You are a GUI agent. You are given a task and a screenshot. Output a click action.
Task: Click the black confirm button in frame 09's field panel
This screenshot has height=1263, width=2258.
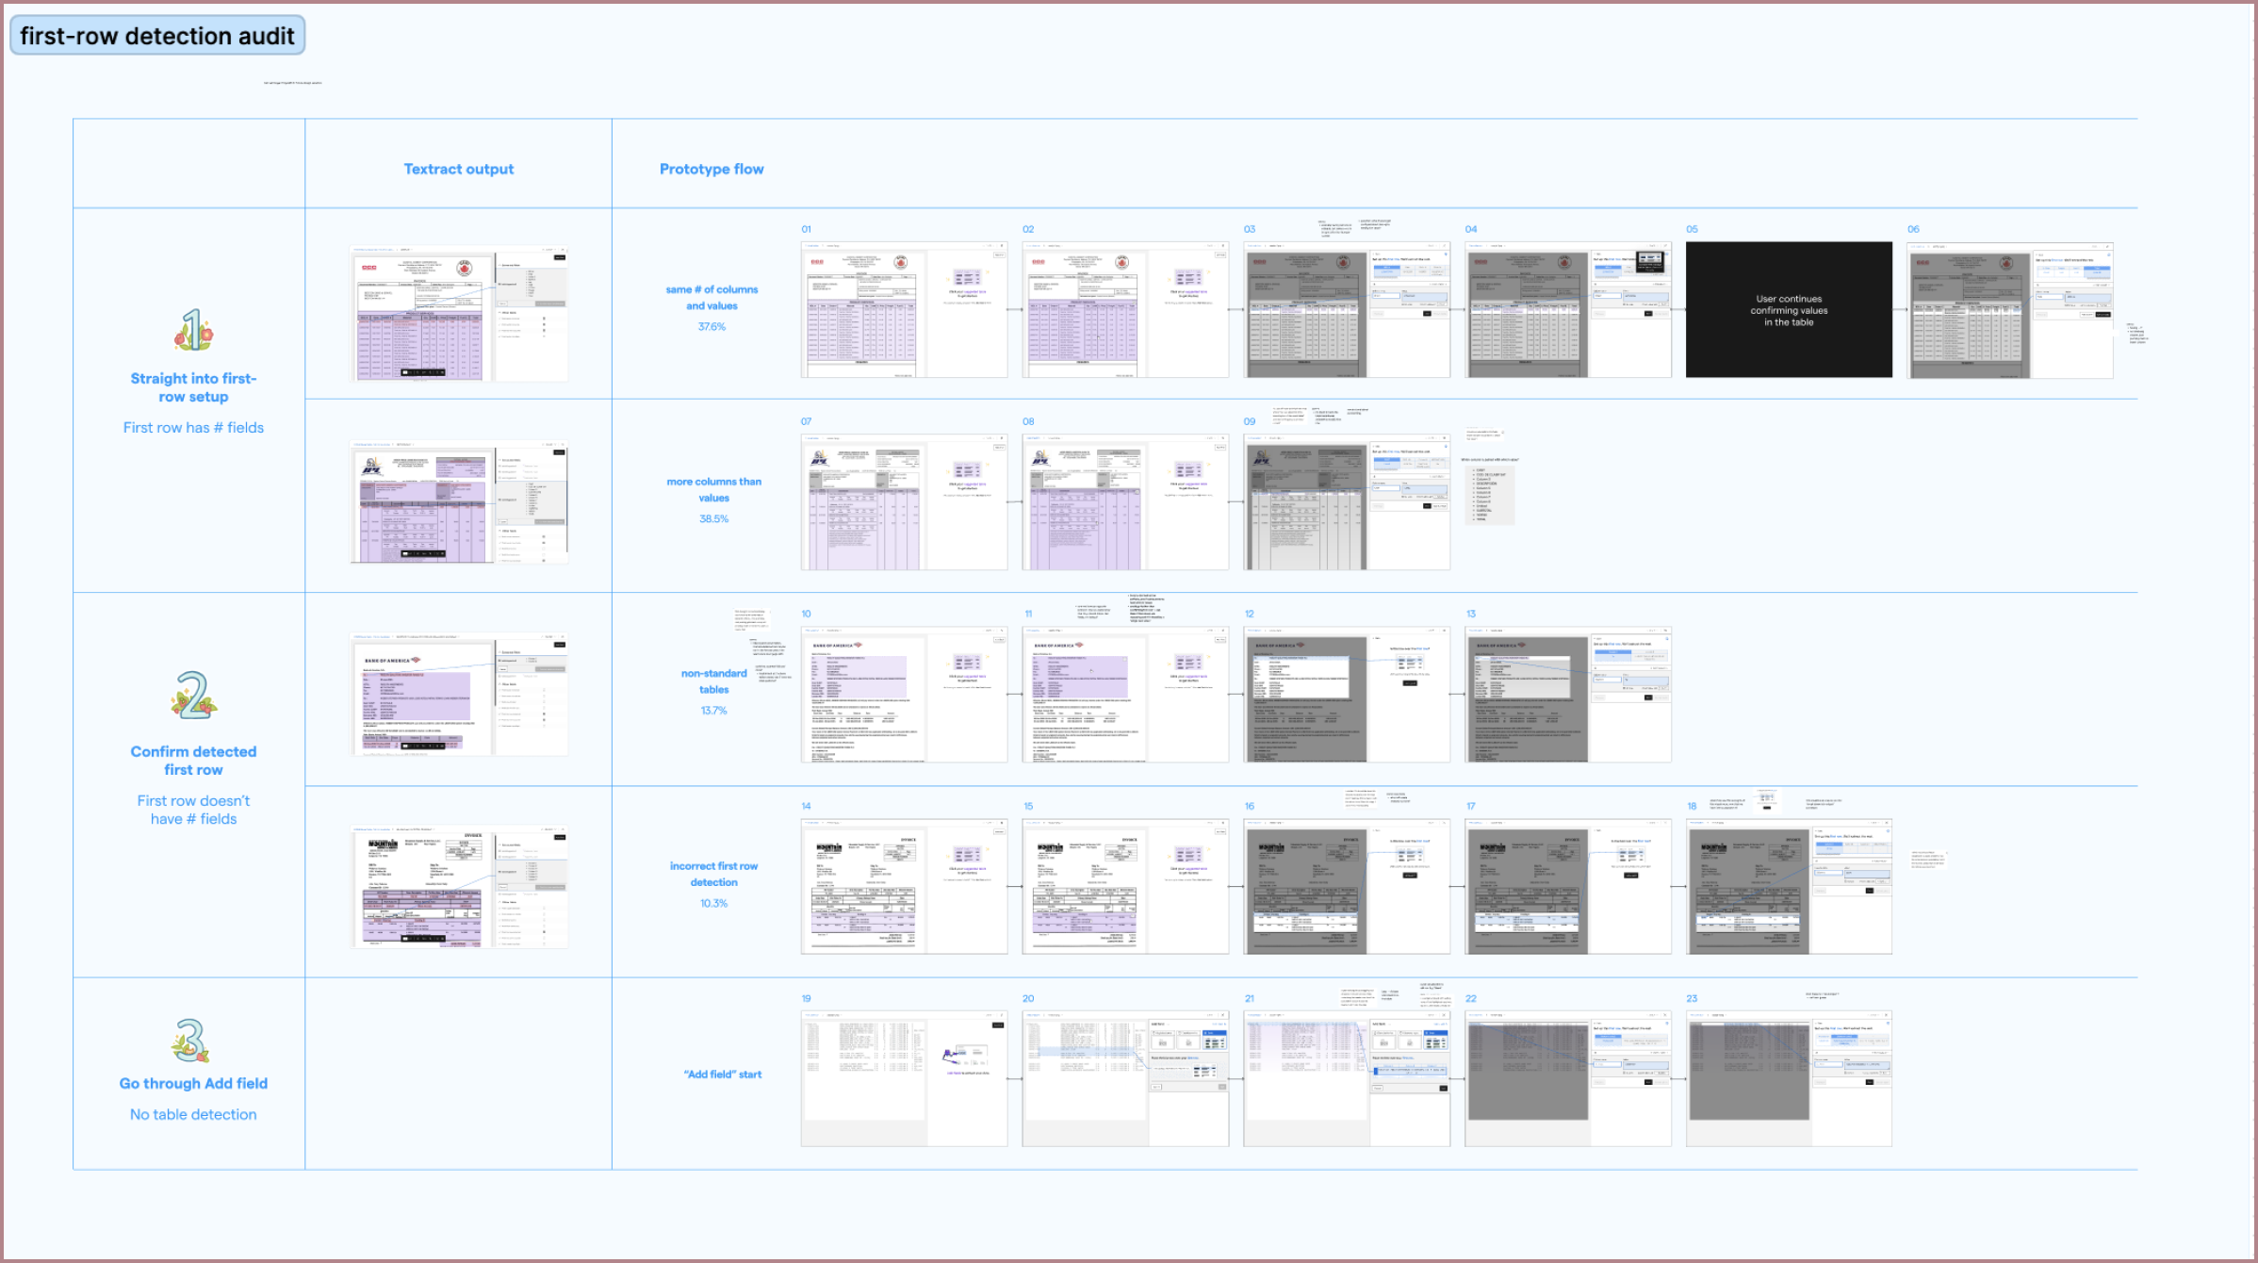pyautogui.click(x=1428, y=506)
